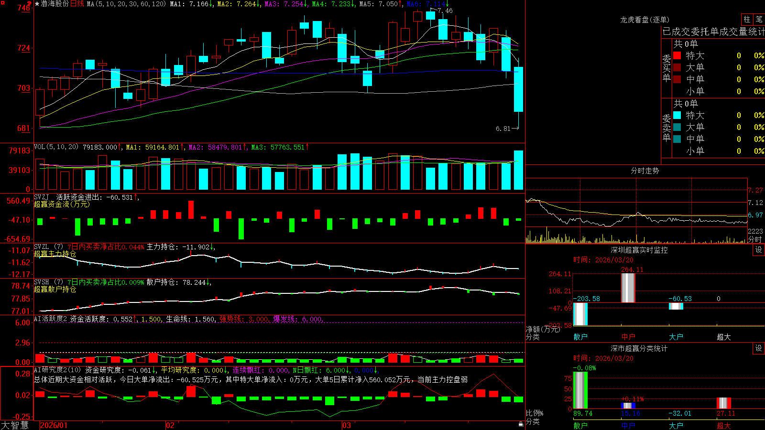This screenshot has height=430, width=765.
Task: Click 小单 row in 委卖单 section
Action: (719, 151)
